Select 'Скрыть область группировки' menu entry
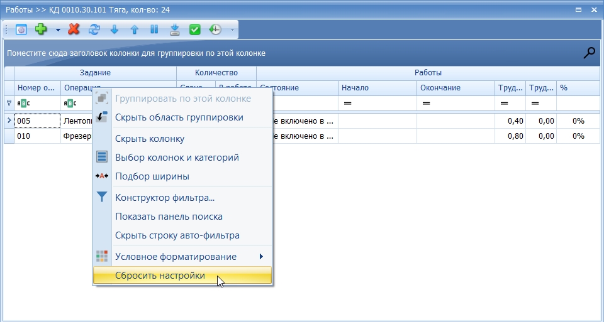Screen dimensions: 604x322 pos(182,117)
